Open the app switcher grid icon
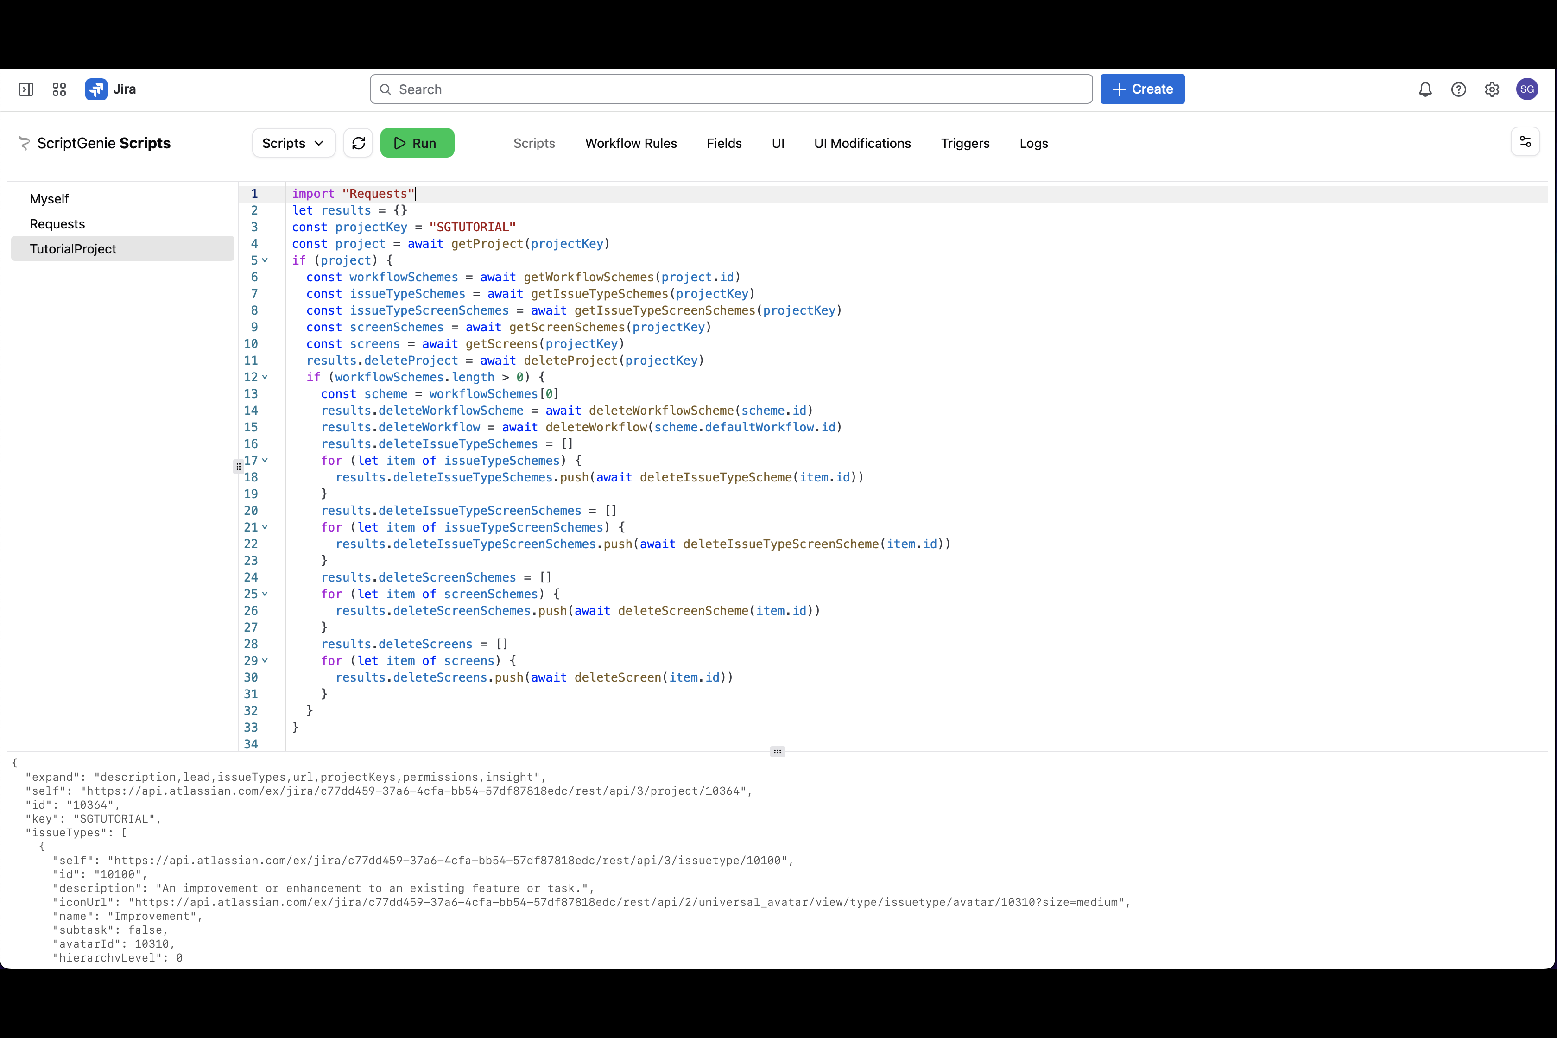 coord(59,89)
